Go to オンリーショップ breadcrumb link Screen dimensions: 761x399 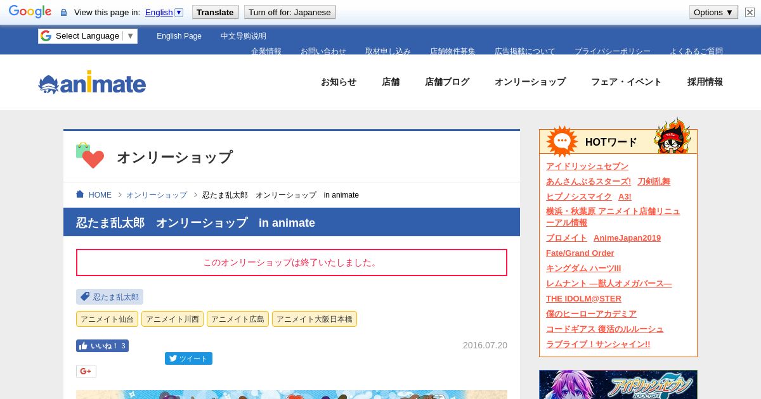pos(157,195)
